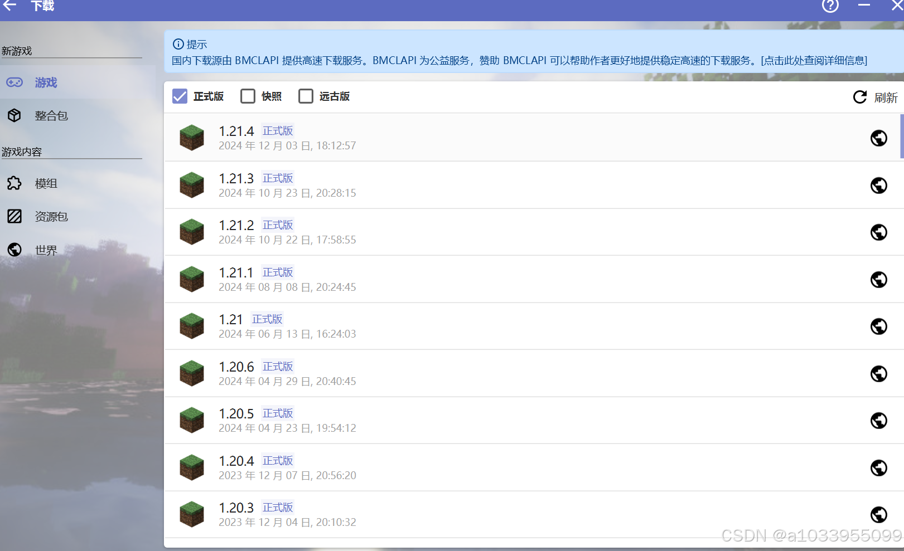Click the info icon beside 提示

(x=178, y=44)
